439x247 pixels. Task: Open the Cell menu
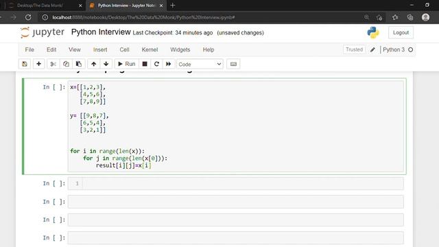click(x=124, y=50)
